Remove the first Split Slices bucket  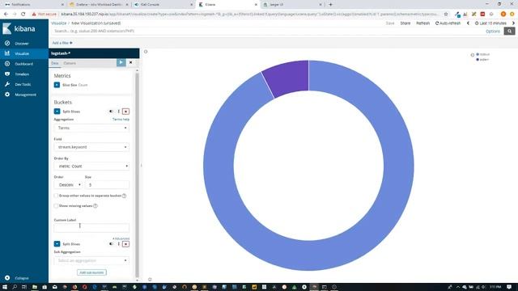click(125, 112)
